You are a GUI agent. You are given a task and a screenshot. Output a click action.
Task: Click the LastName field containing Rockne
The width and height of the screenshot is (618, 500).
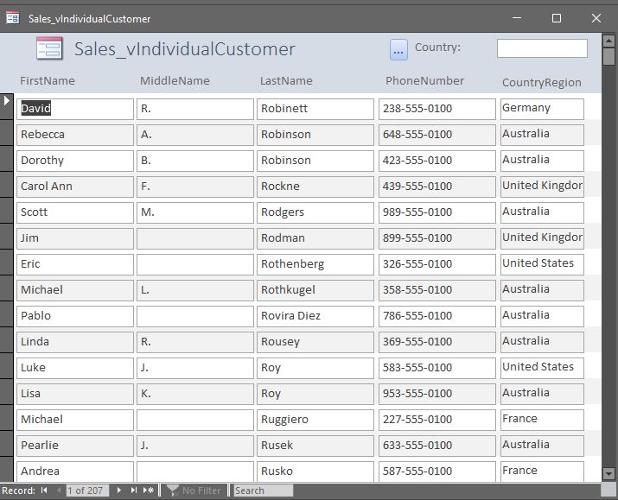coord(315,187)
